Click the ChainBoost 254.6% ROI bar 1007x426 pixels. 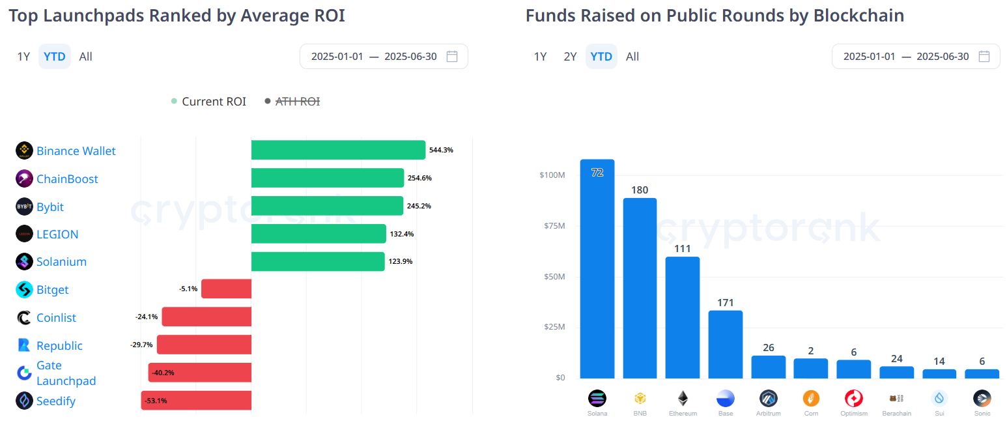(x=328, y=178)
